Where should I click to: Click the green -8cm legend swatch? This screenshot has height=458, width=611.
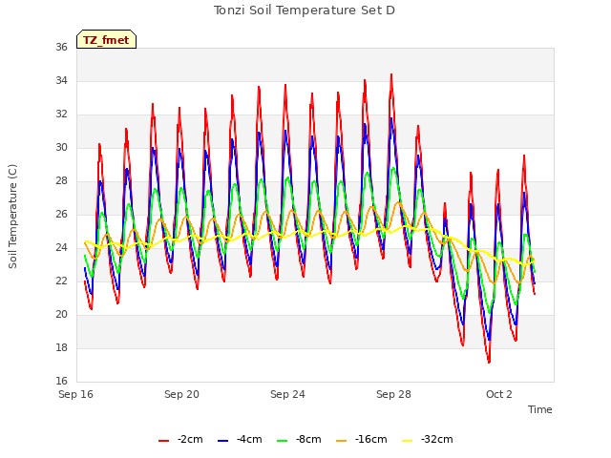(283, 441)
